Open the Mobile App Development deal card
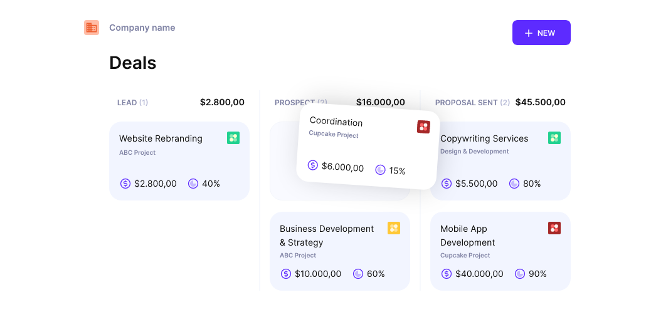Image resolution: width=646 pixels, height=317 pixels. pyautogui.click(x=500, y=251)
